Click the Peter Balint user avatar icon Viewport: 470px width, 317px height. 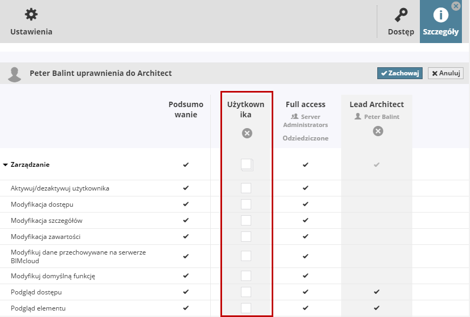click(x=15, y=74)
